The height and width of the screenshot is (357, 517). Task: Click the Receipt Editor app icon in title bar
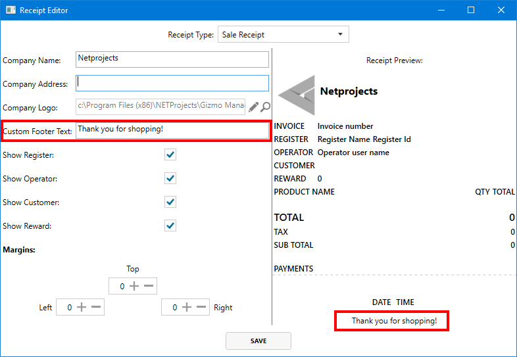pyautogui.click(x=11, y=10)
